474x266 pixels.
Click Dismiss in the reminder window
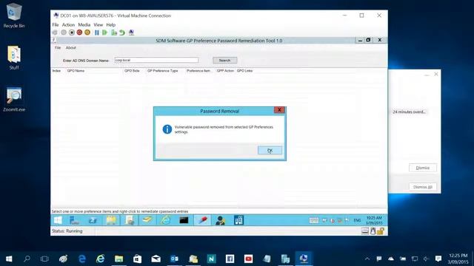click(x=423, y=168)
